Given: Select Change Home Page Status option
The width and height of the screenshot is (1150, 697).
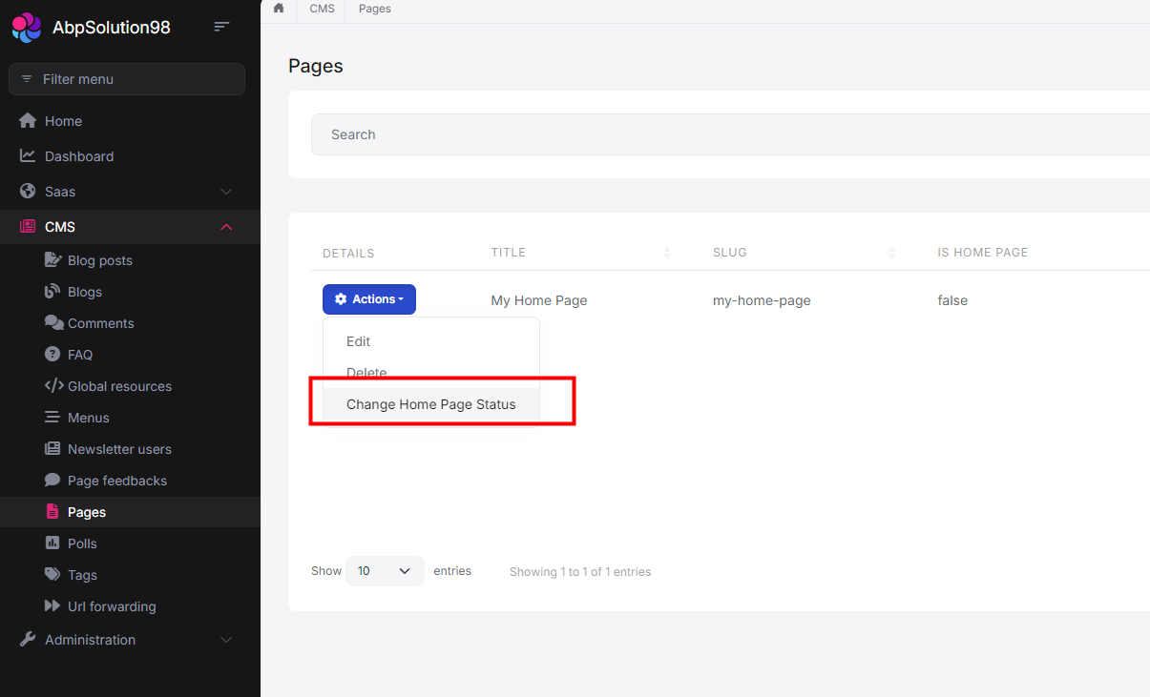Looking at the screenshot, I should pyautogui.click(x=430, y=404).
